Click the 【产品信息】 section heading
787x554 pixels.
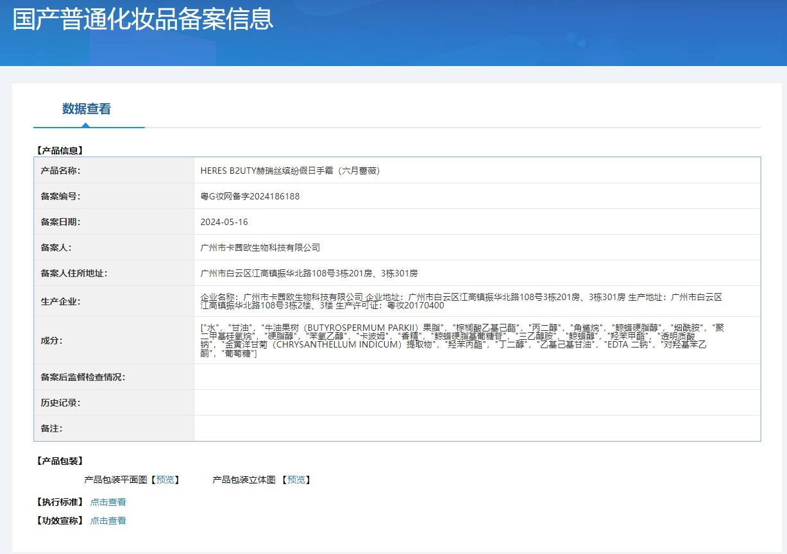coord(60,151)
